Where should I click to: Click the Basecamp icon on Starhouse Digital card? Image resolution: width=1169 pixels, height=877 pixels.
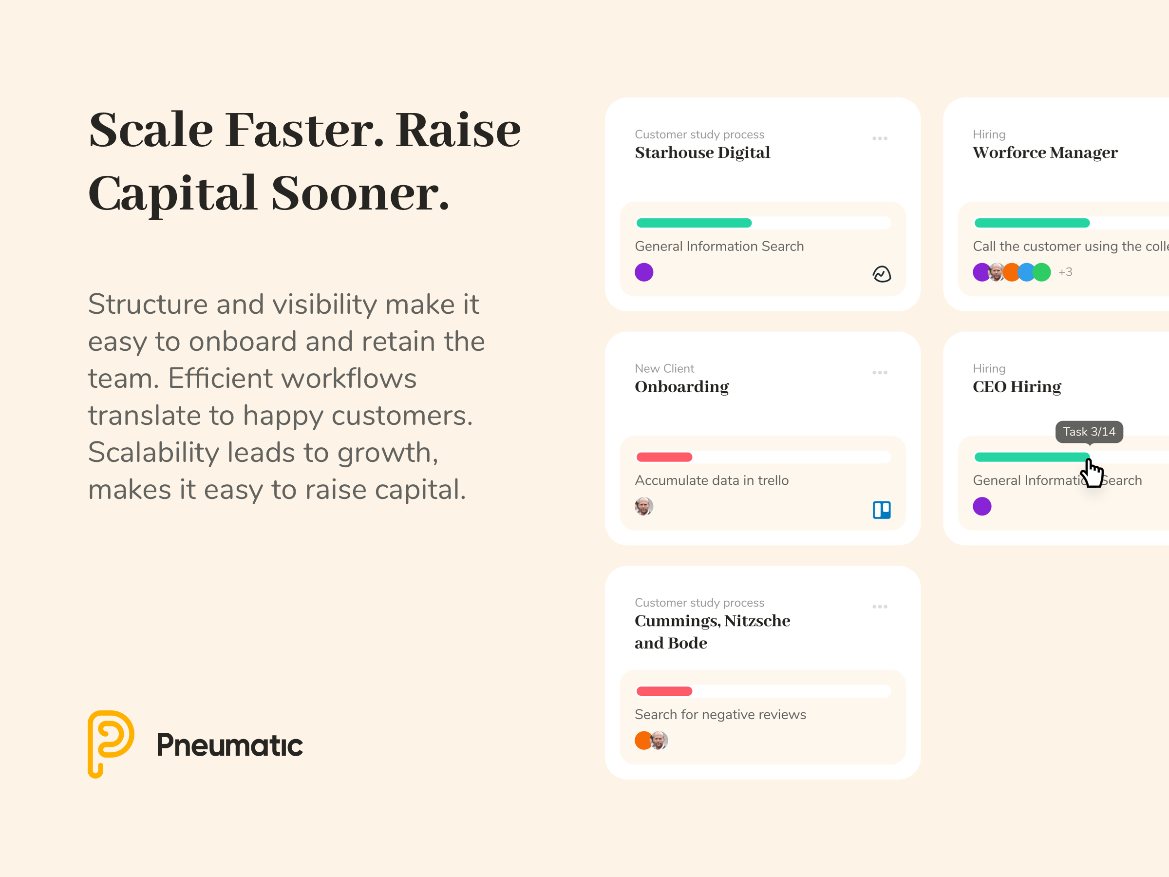tap(882, 274)
